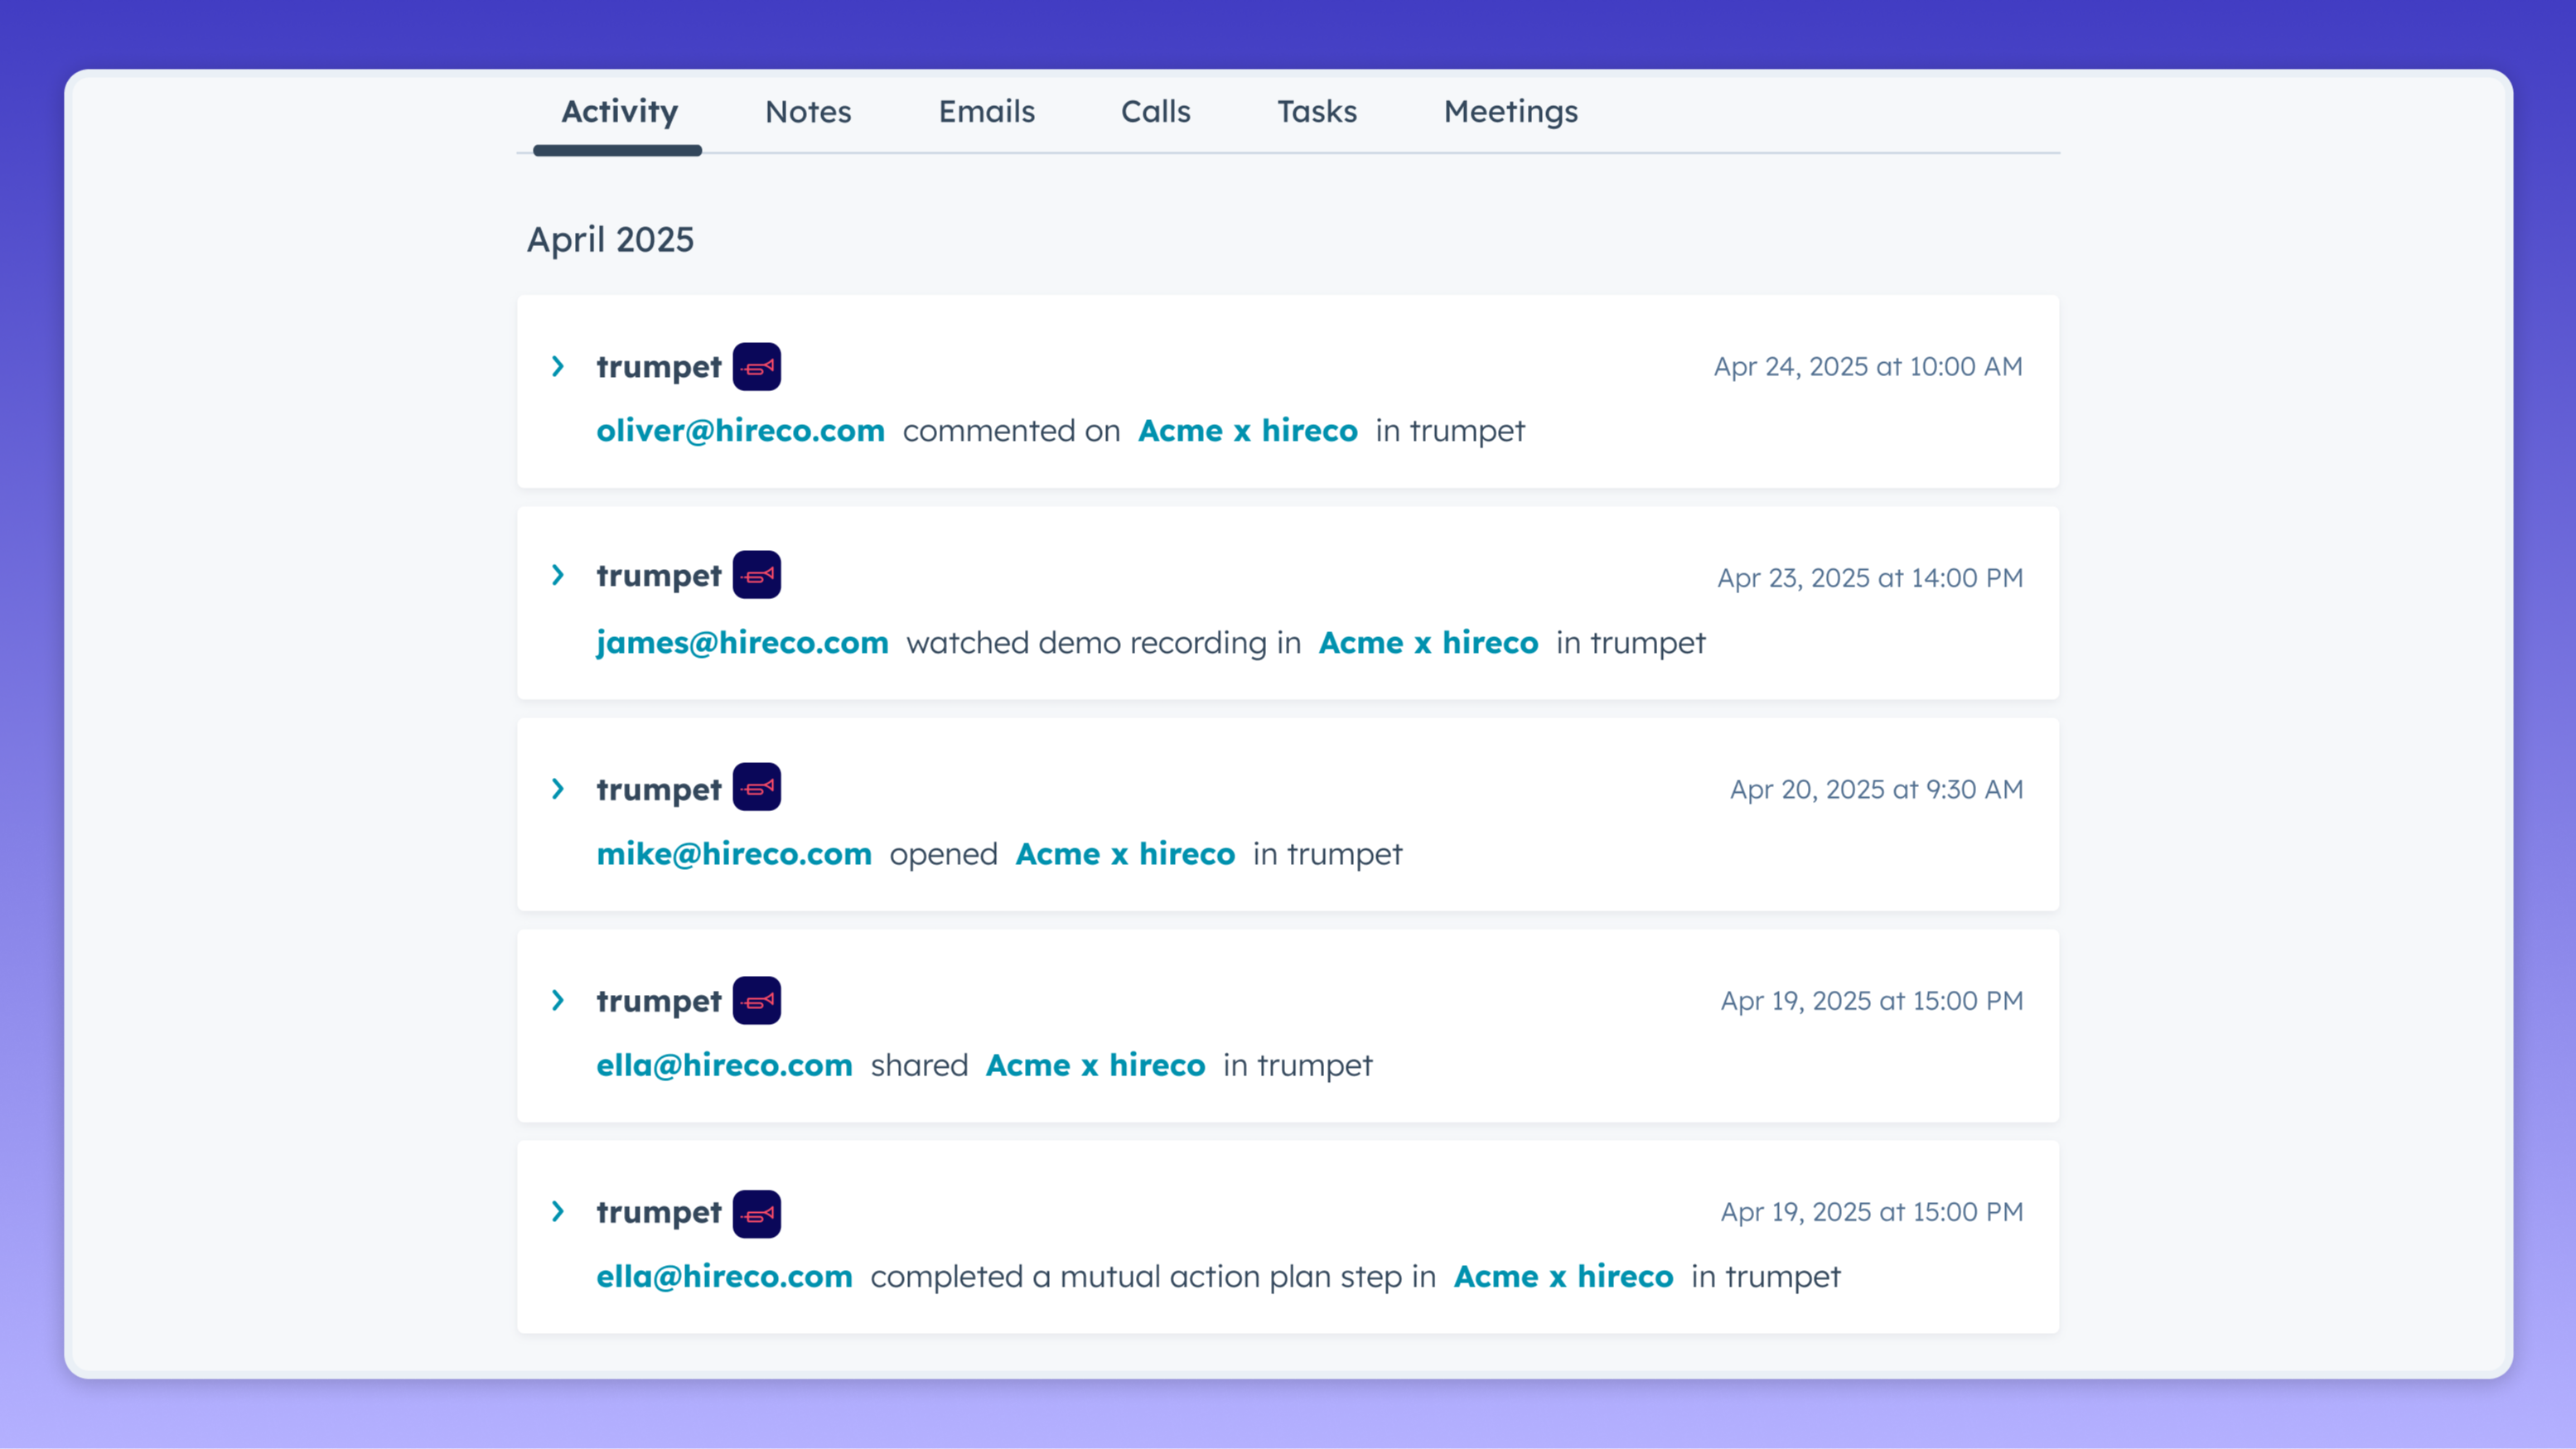Open oliver@hireco.com contact link
Viewport: 2576px width, 1449px height.
pyautogui.click(x=740, y=431)
